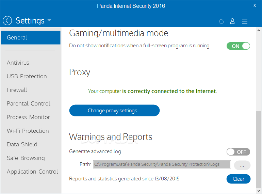Go to Firewall settings
The height and width of the screenshot is (194, 262).
point(17,90)
